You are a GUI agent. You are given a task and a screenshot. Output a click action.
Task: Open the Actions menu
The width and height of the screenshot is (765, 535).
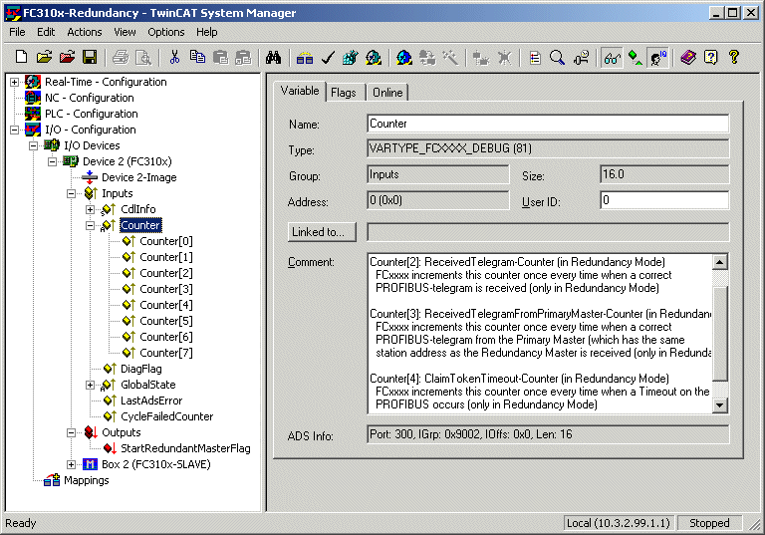point(85,32)
